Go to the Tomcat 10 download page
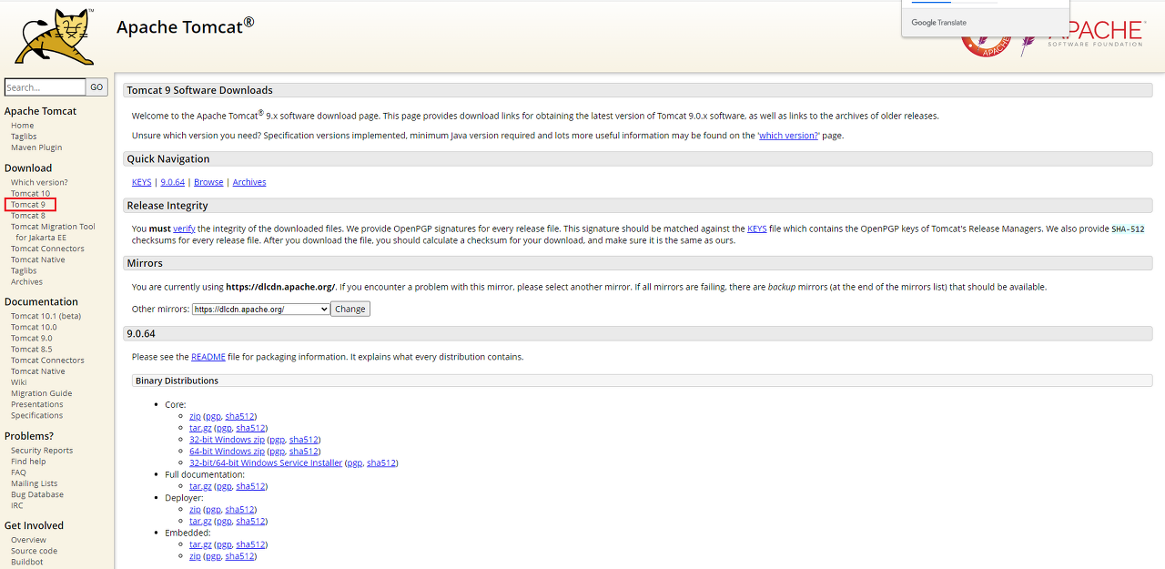 pyautogui.click(x=31, y=193)
